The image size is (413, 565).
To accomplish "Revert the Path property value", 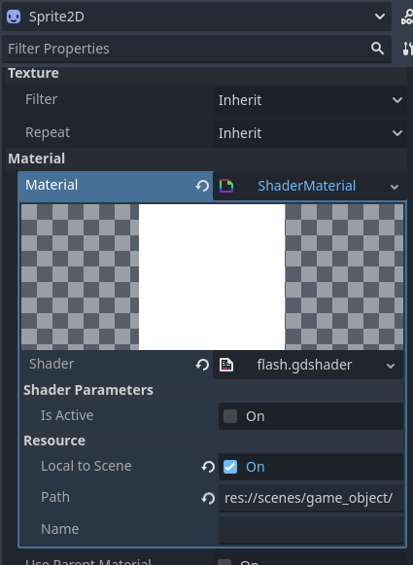I will [x=208, y=498].
